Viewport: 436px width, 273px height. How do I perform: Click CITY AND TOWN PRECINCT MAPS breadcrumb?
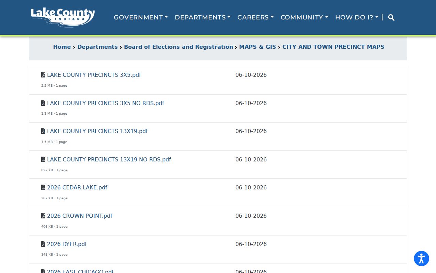(333, 47)
